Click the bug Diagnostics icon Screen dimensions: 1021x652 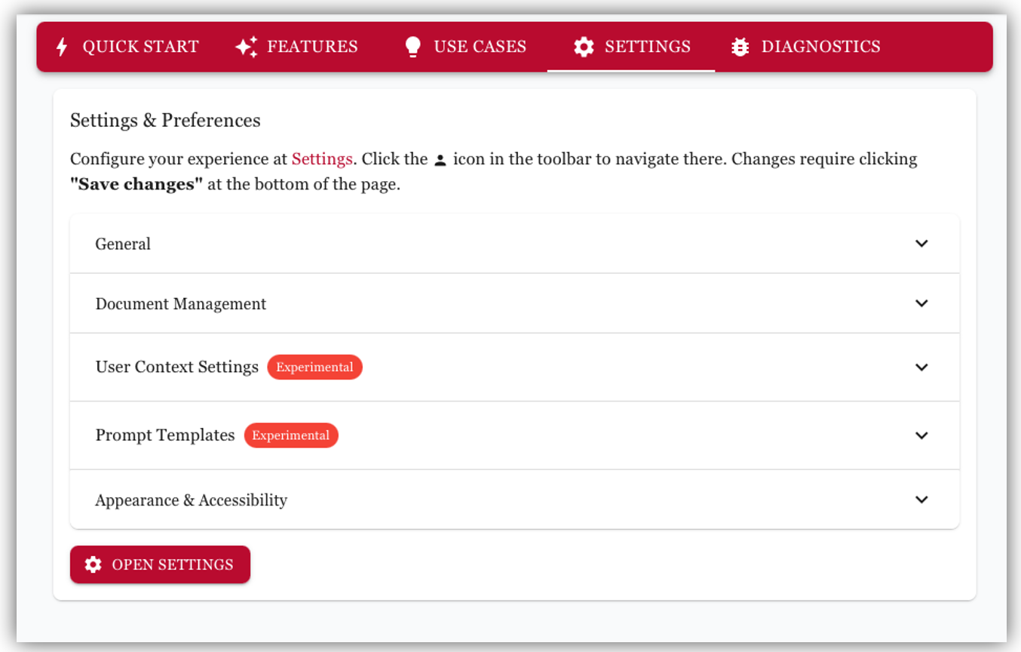pos(740,47)
